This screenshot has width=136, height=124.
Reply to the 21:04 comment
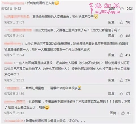(111, 36)
